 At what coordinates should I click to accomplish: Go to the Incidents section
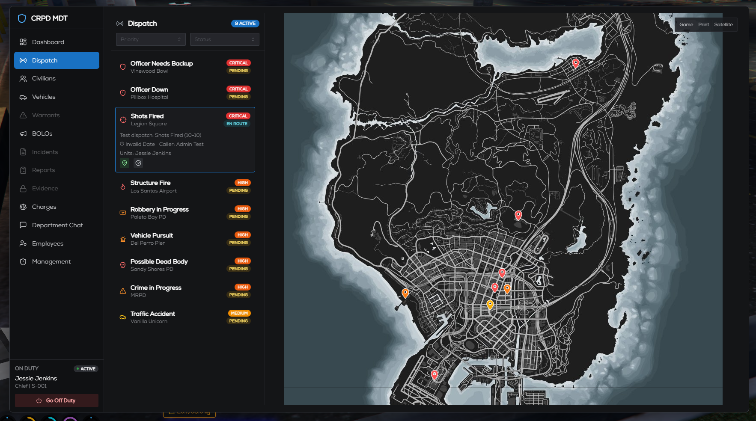(57, 152)
